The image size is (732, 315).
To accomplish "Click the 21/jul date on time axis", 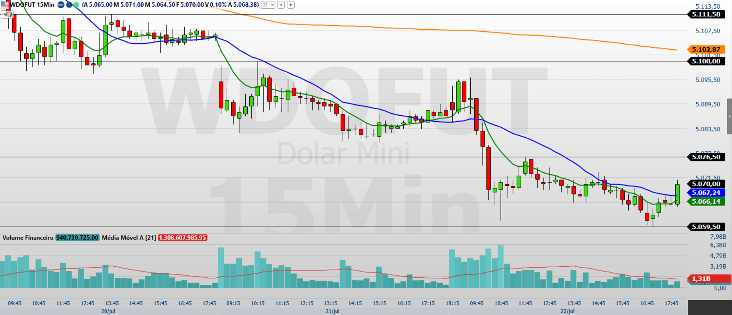I will click(333, 311).
